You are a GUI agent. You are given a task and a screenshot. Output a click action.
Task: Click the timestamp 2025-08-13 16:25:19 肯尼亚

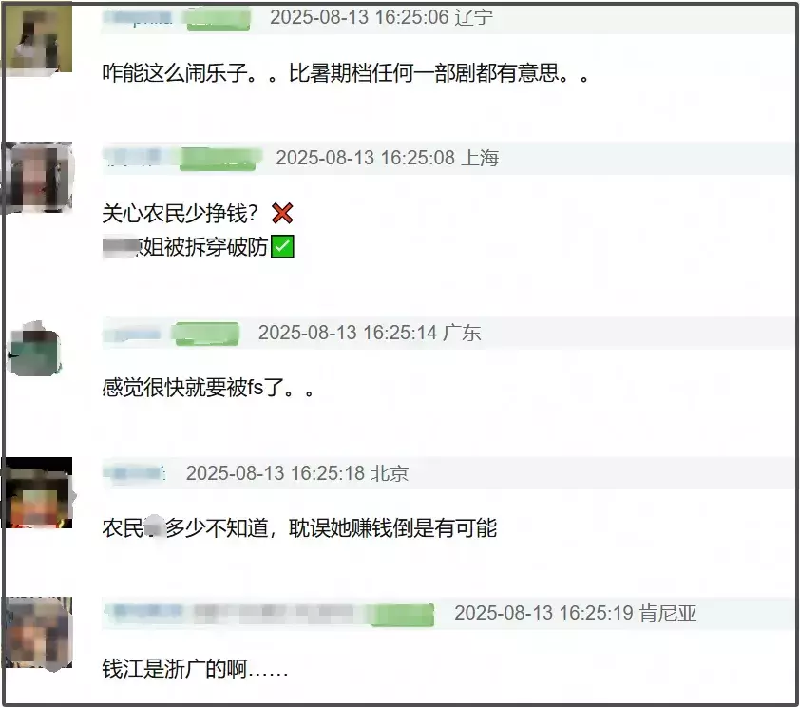pyautogui.click(x=576, y=613)
